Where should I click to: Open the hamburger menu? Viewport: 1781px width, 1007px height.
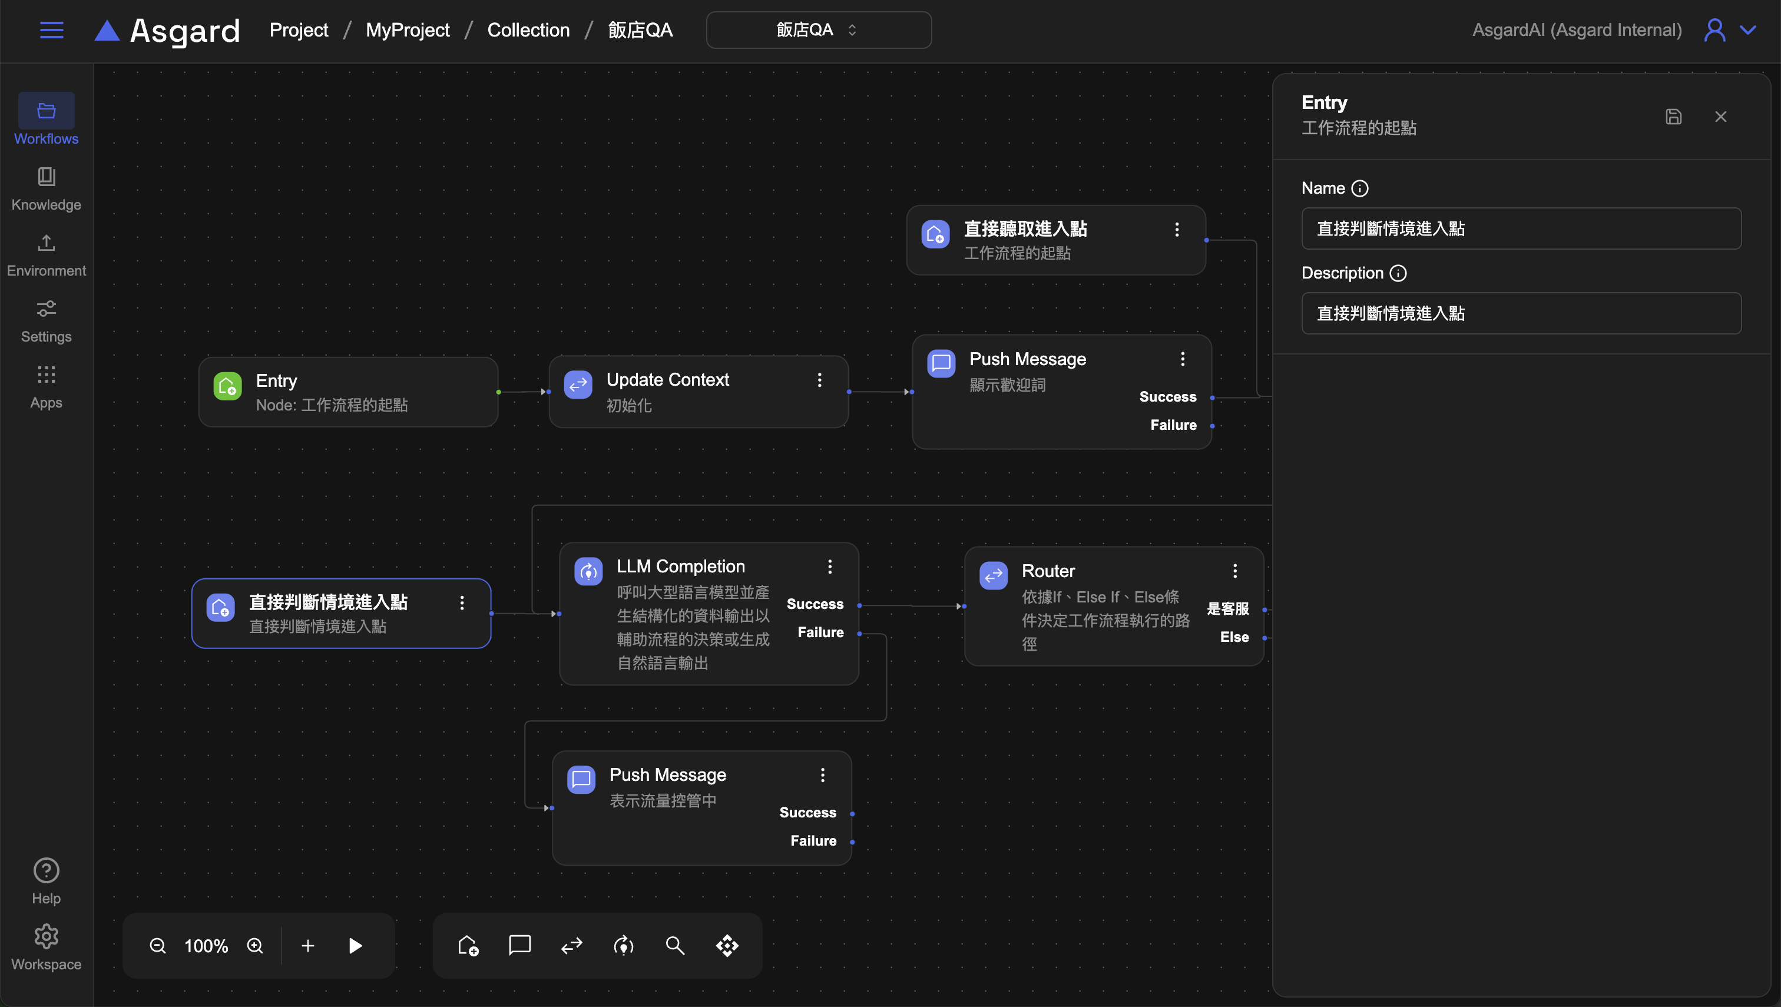52,30
